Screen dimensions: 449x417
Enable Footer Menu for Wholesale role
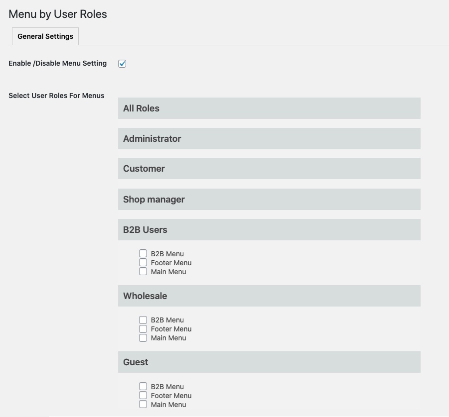tap(143, 329)
